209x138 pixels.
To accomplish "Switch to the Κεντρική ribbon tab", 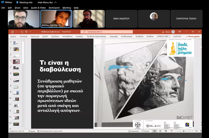I will (x=24, y=36).
